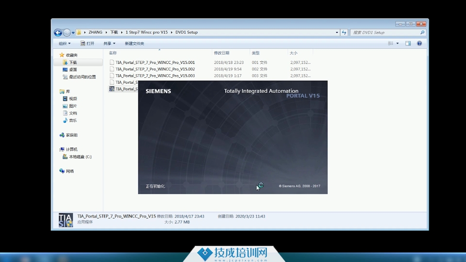Open 桌面 in the navigation pane
This screenshot has width=466, height=262.
(73, 69)
